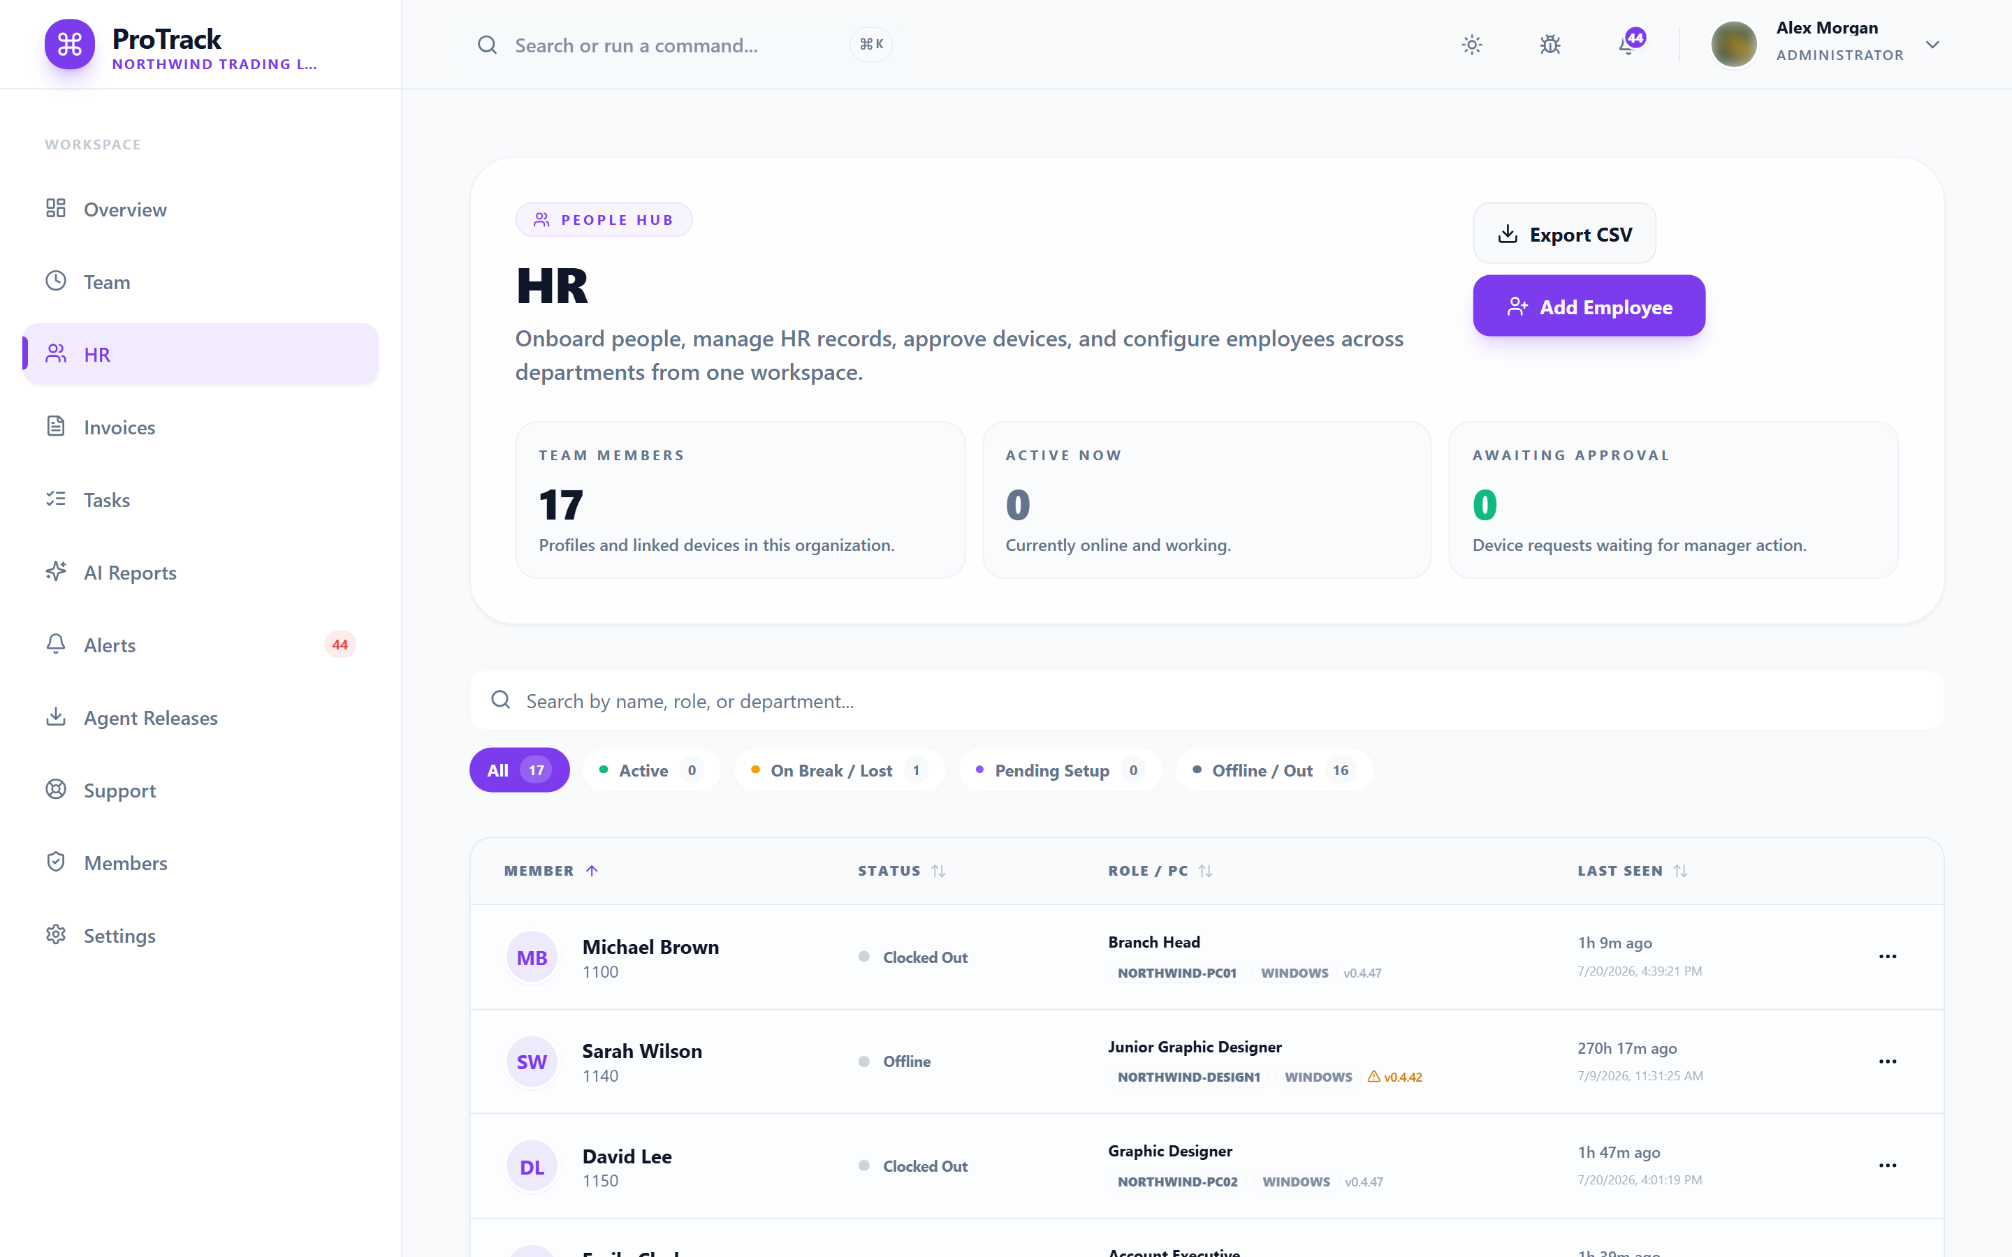
Task: Focus the search by name, role, or department field
Action: 1207,701
